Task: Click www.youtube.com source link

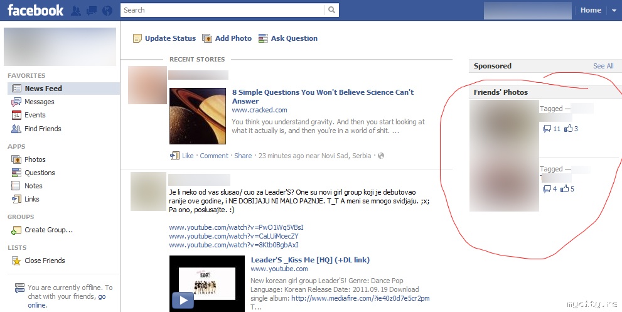Action: click(x=279, y=269)
